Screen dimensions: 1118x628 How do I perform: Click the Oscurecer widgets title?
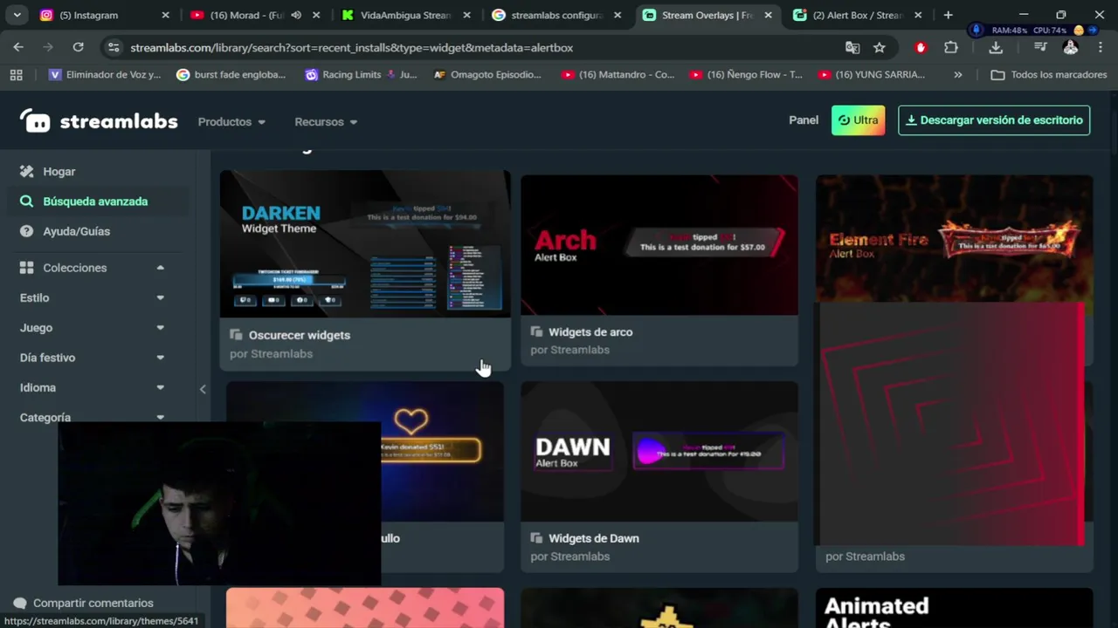tap(299, 335)
